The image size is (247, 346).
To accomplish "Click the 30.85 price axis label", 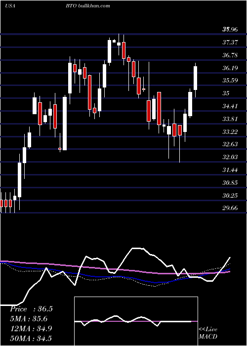I will click(230, 183).
